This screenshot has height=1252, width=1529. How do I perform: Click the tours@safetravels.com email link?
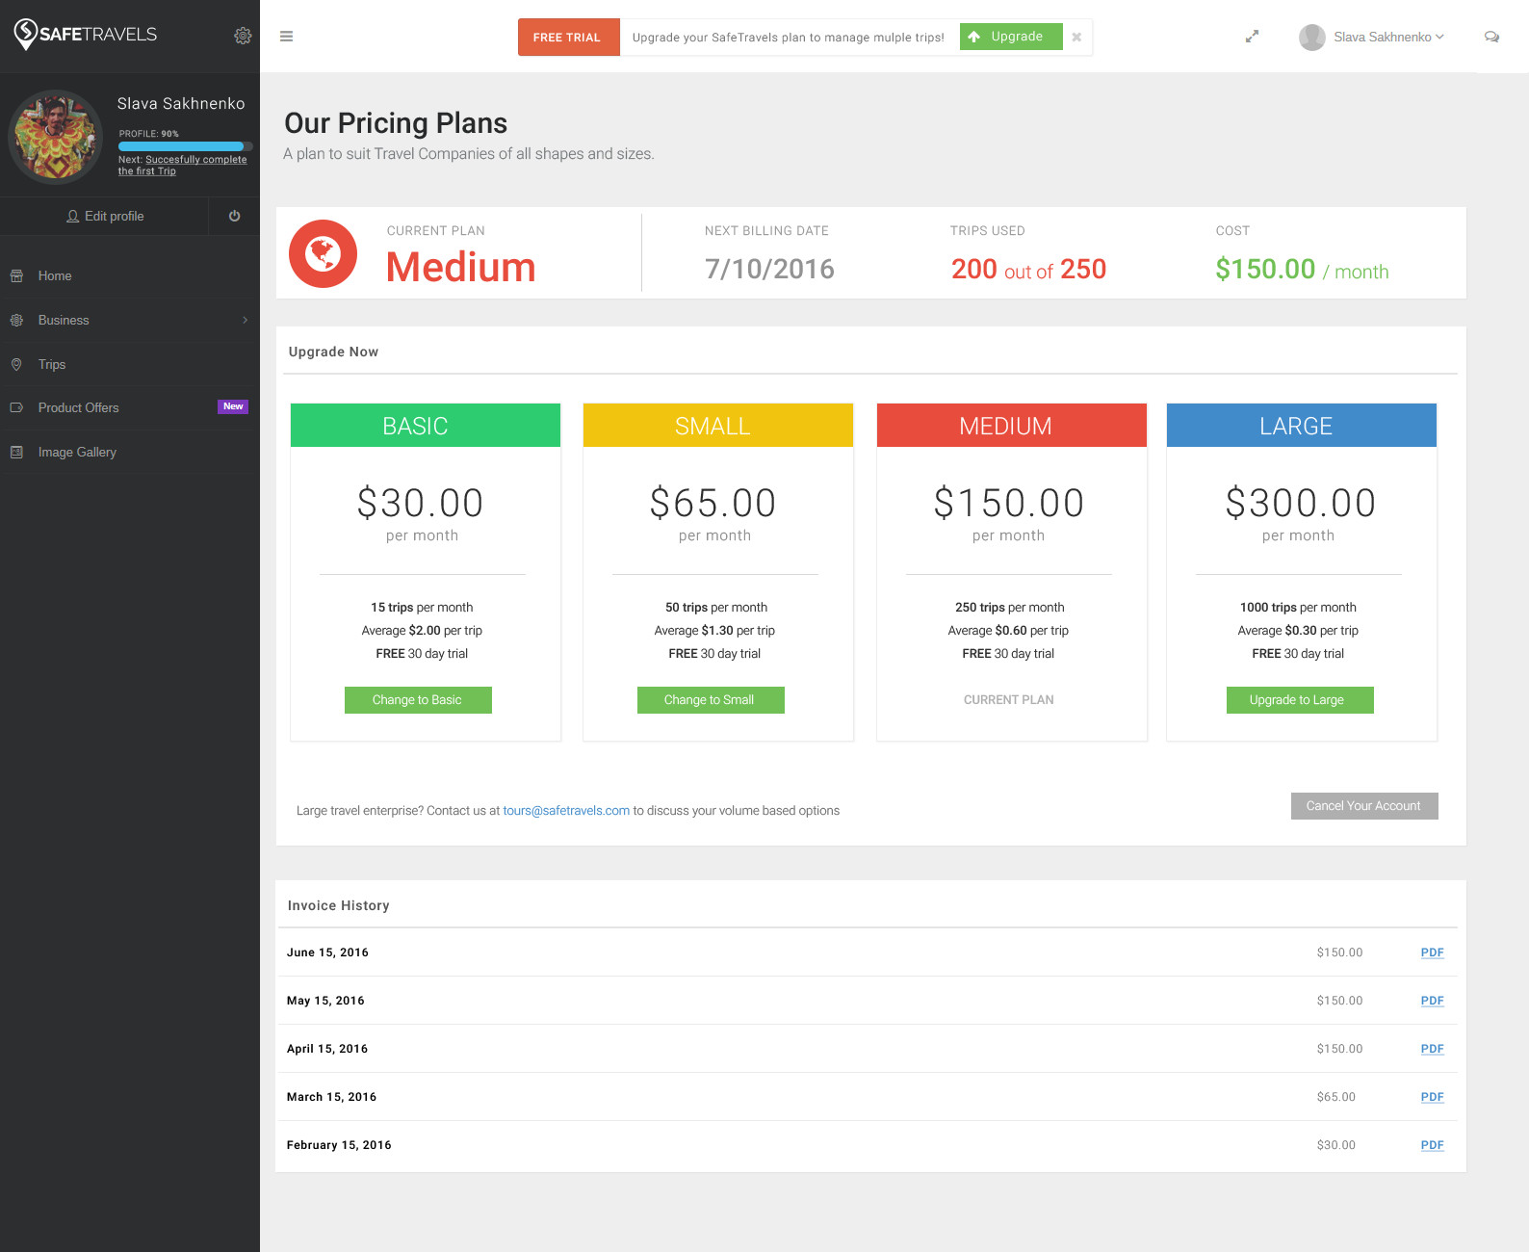coord(566,811)
